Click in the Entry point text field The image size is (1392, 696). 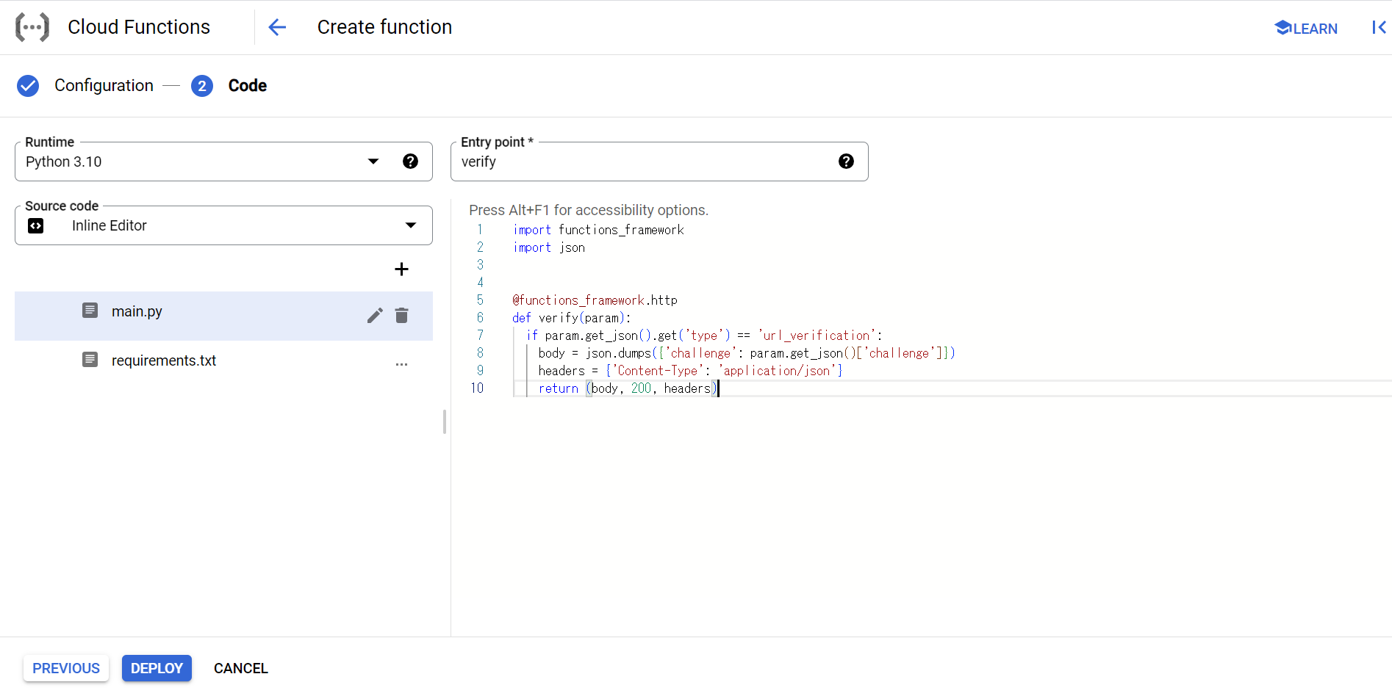tap(639, 162)
